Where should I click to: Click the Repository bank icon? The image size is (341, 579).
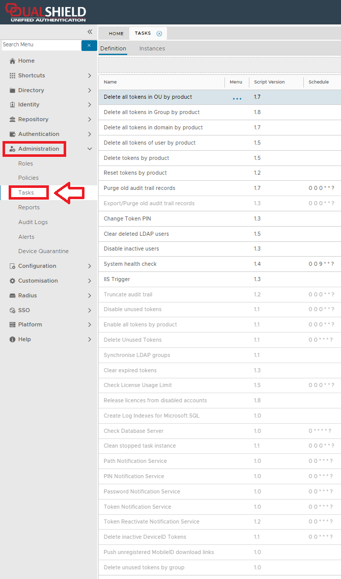tap(13, 119)
